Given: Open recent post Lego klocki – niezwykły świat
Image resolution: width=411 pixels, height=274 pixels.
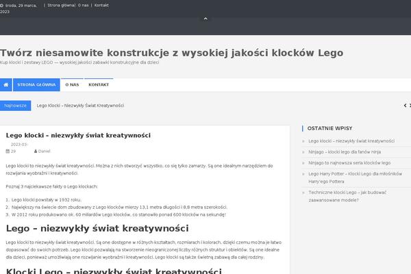Looking at the screenshot, I should (x=351, y=141).
